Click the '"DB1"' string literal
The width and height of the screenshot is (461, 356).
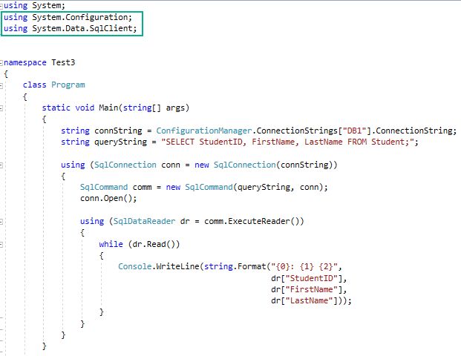[354, 131]
